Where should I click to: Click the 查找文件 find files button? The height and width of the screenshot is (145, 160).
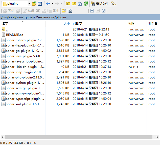100,4
